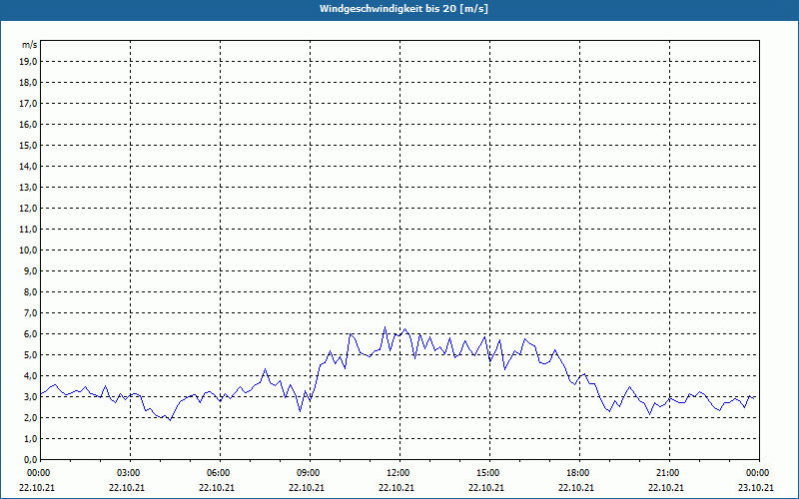Select the '1,0' y-axis value

[x=30, y=438]
